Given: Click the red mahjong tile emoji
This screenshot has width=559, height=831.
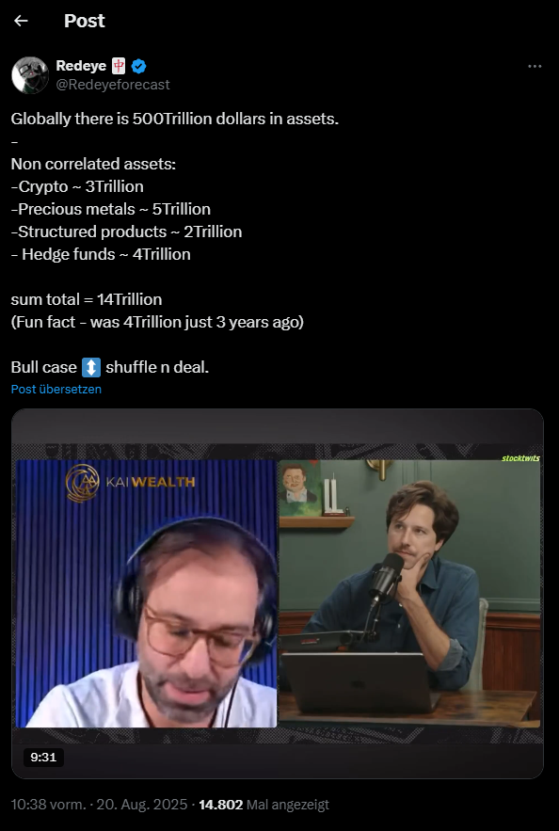Looking at the screenshot, I should point(119,66).
